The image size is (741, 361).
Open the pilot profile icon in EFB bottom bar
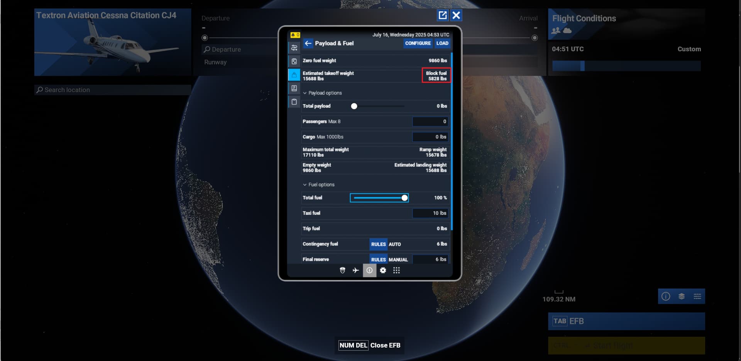342,270
